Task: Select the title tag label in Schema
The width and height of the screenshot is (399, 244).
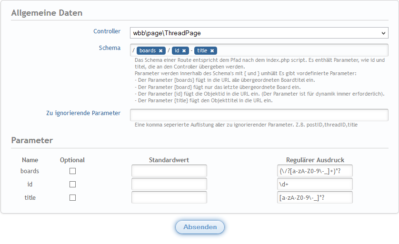Action: coord(202,50)
